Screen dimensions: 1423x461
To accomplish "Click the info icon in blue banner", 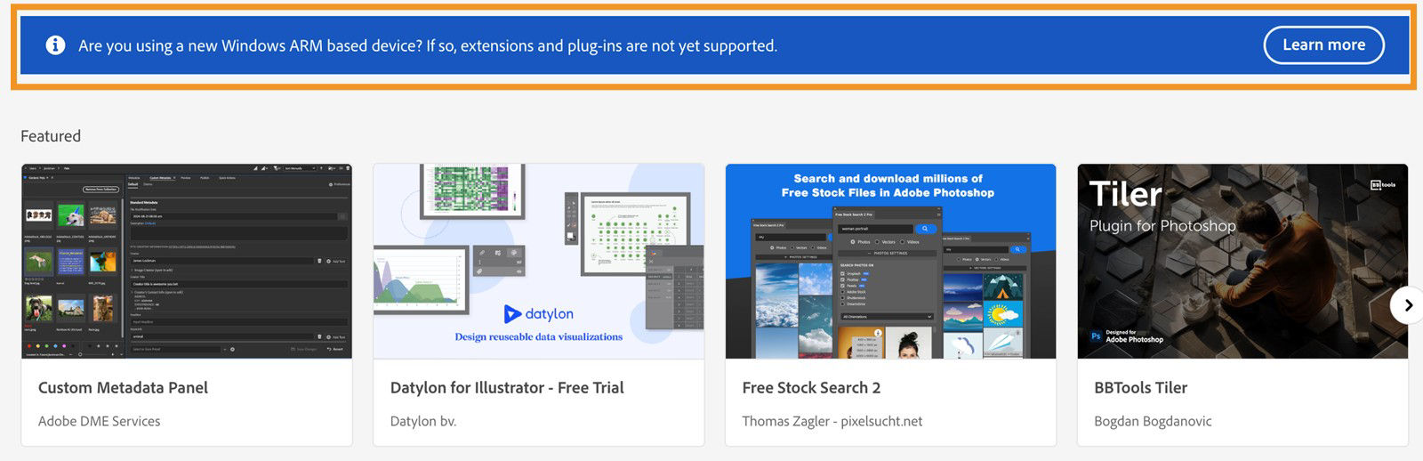I will tap(55, 45).
